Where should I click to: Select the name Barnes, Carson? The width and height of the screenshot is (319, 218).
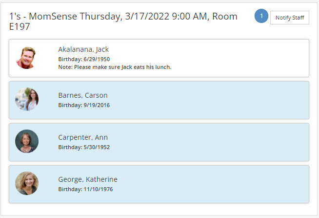(83, 95)
